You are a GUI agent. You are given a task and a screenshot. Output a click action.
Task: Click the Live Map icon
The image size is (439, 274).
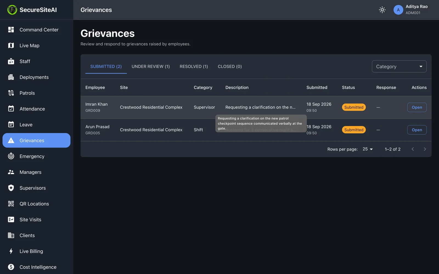pyautogui.click(x=11, y=45)
